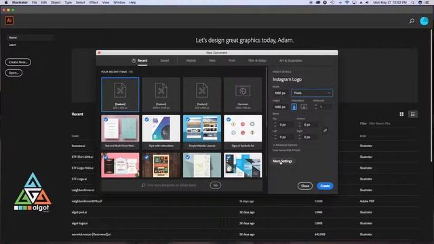Open the user profile avatar

coord(424,21)
